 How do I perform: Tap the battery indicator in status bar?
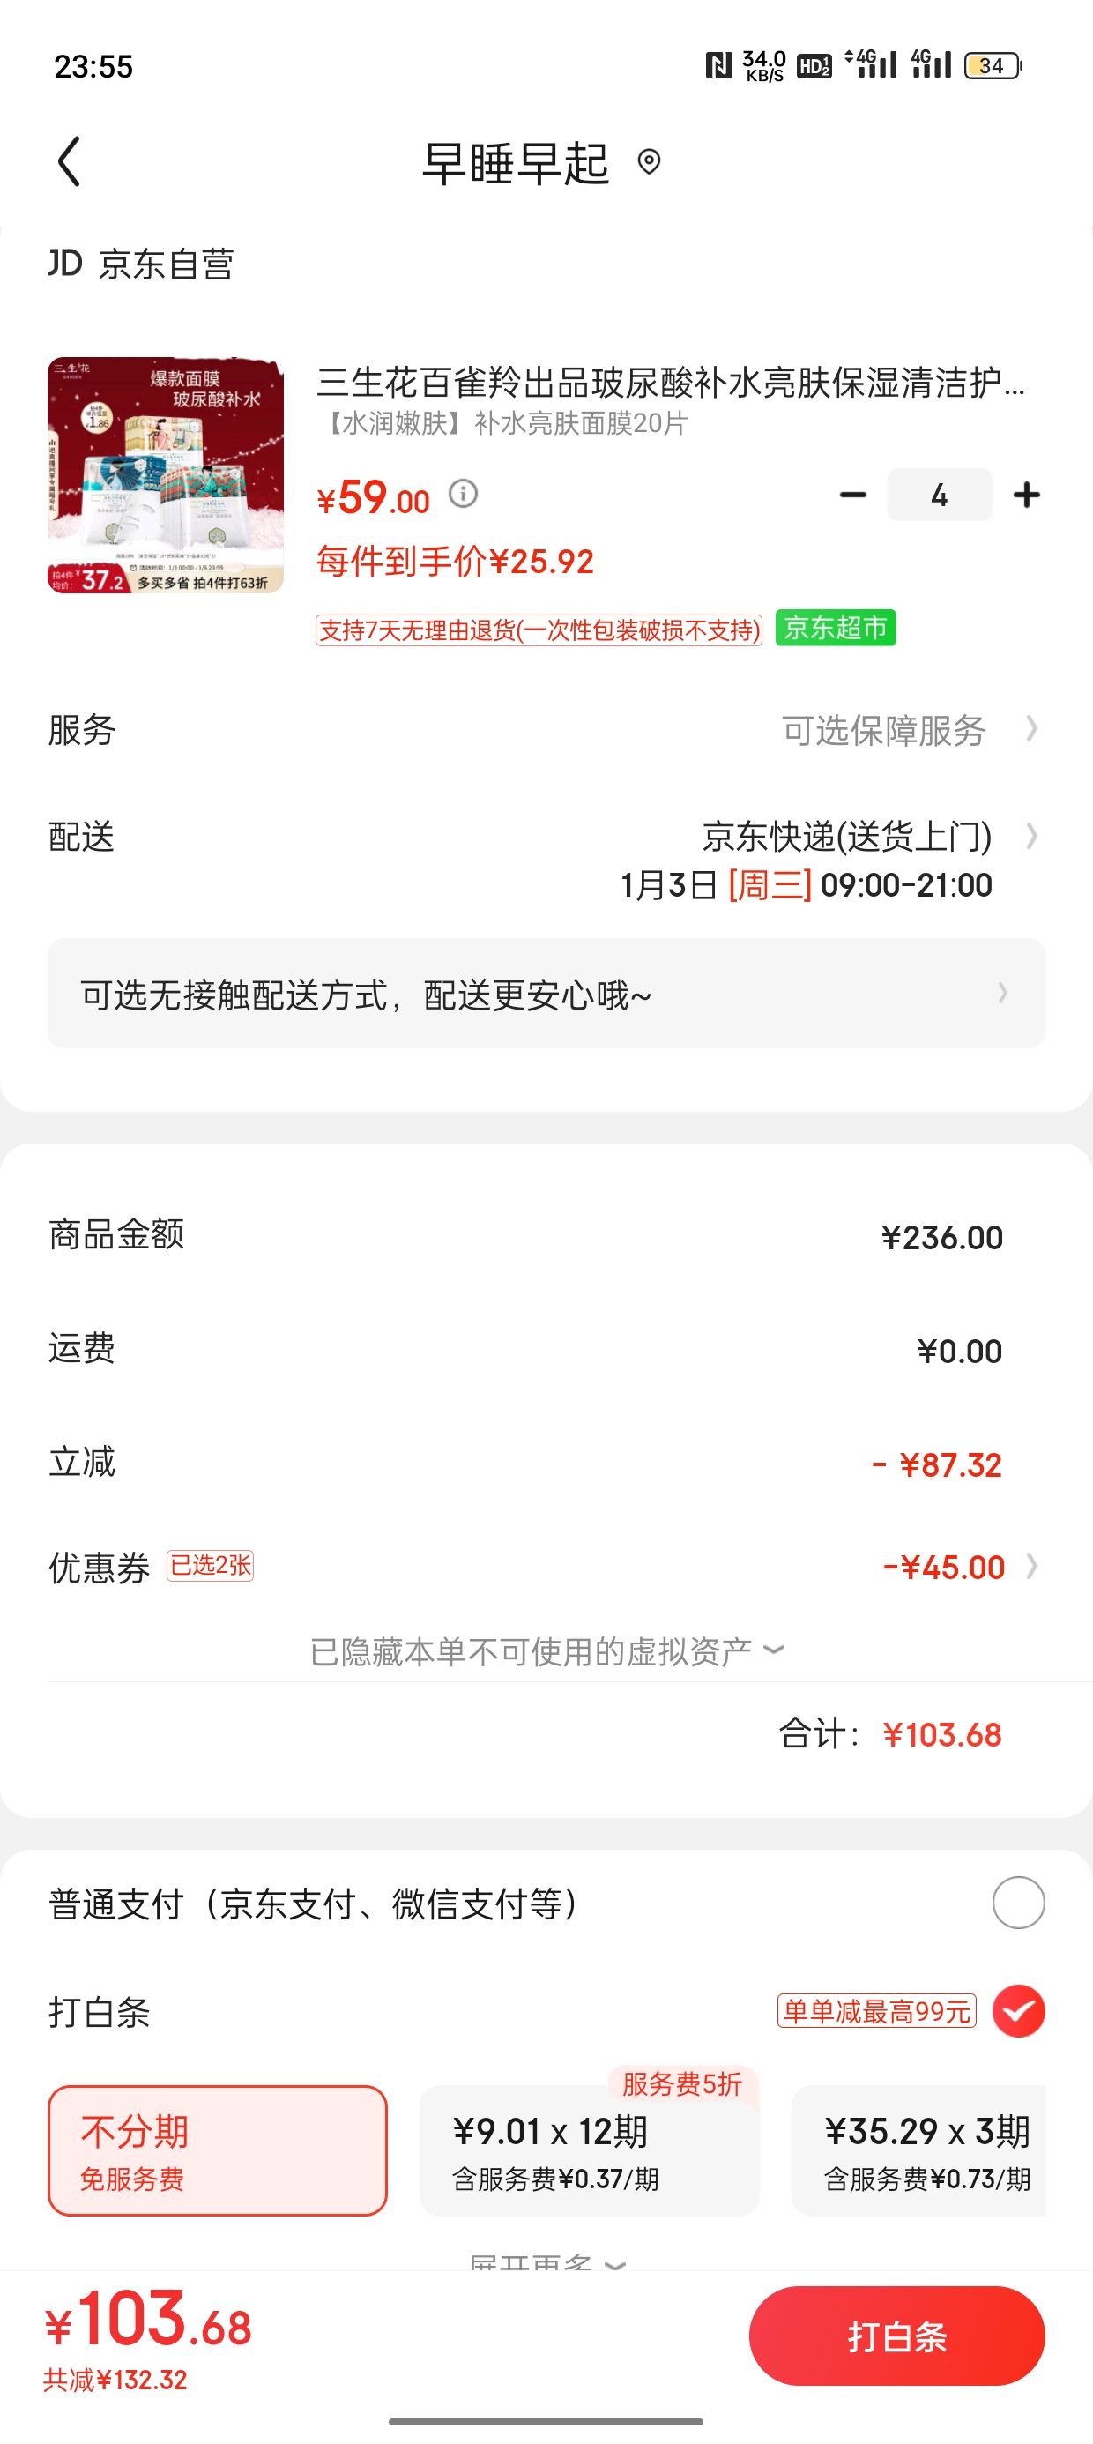coord(993,65)
